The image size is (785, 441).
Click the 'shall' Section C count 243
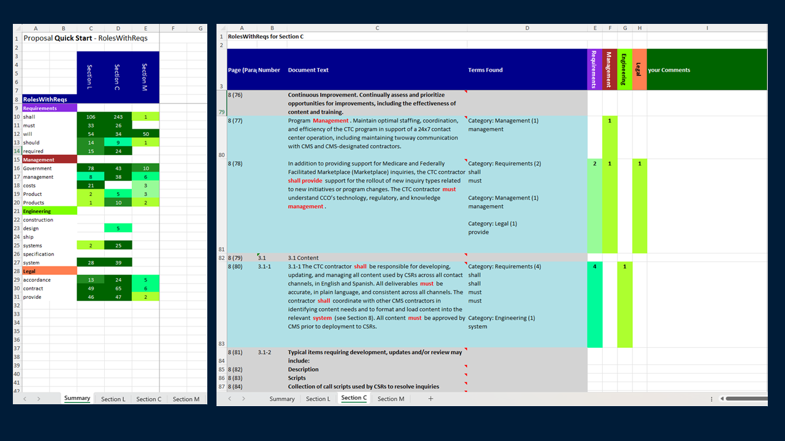coord(118,116)
